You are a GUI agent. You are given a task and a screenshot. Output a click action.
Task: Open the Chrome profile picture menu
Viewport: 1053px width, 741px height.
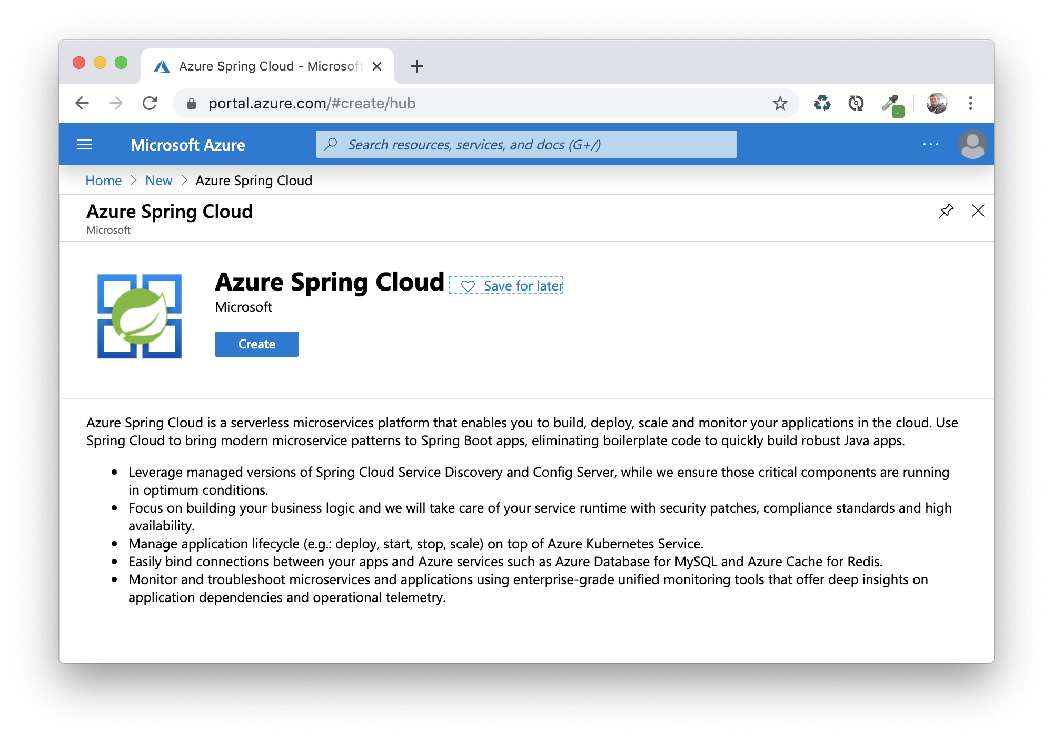click(937, 103)
